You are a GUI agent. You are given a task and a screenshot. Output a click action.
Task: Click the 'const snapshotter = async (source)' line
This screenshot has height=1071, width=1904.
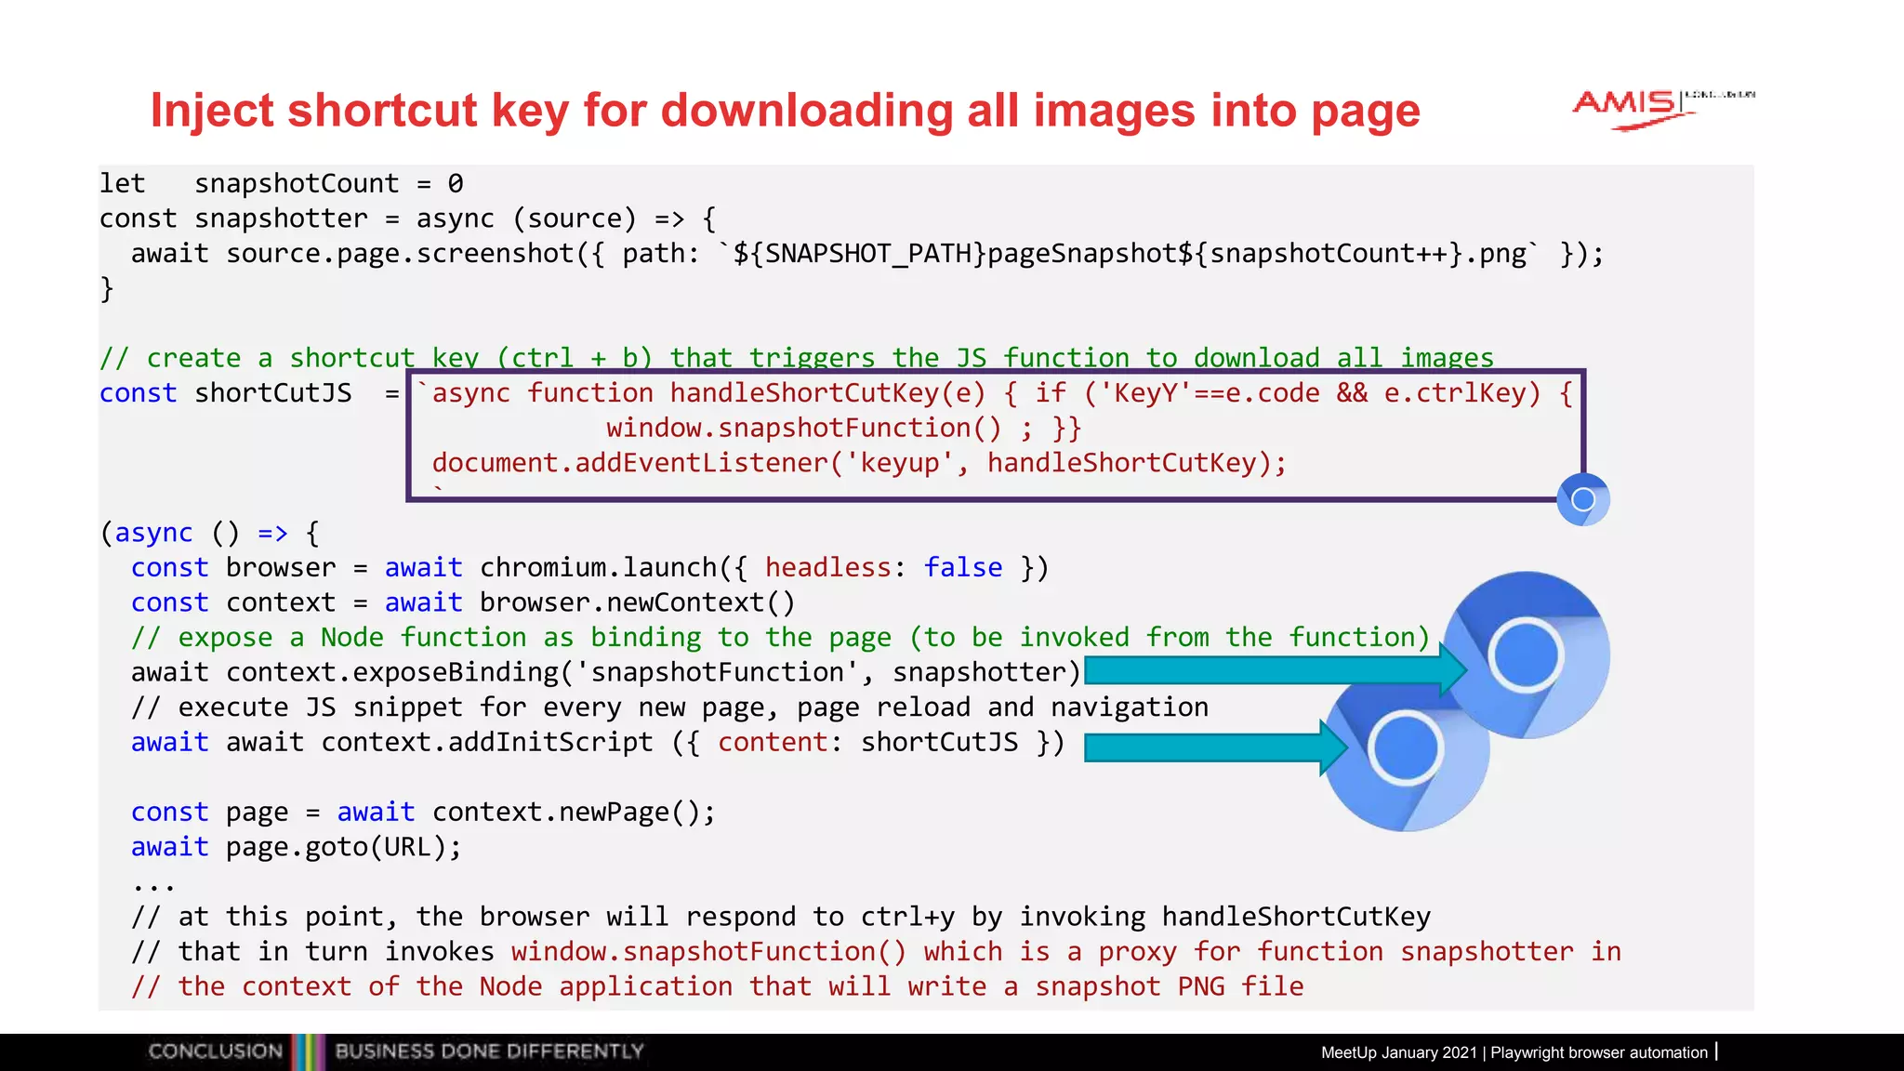coord(408,218)
